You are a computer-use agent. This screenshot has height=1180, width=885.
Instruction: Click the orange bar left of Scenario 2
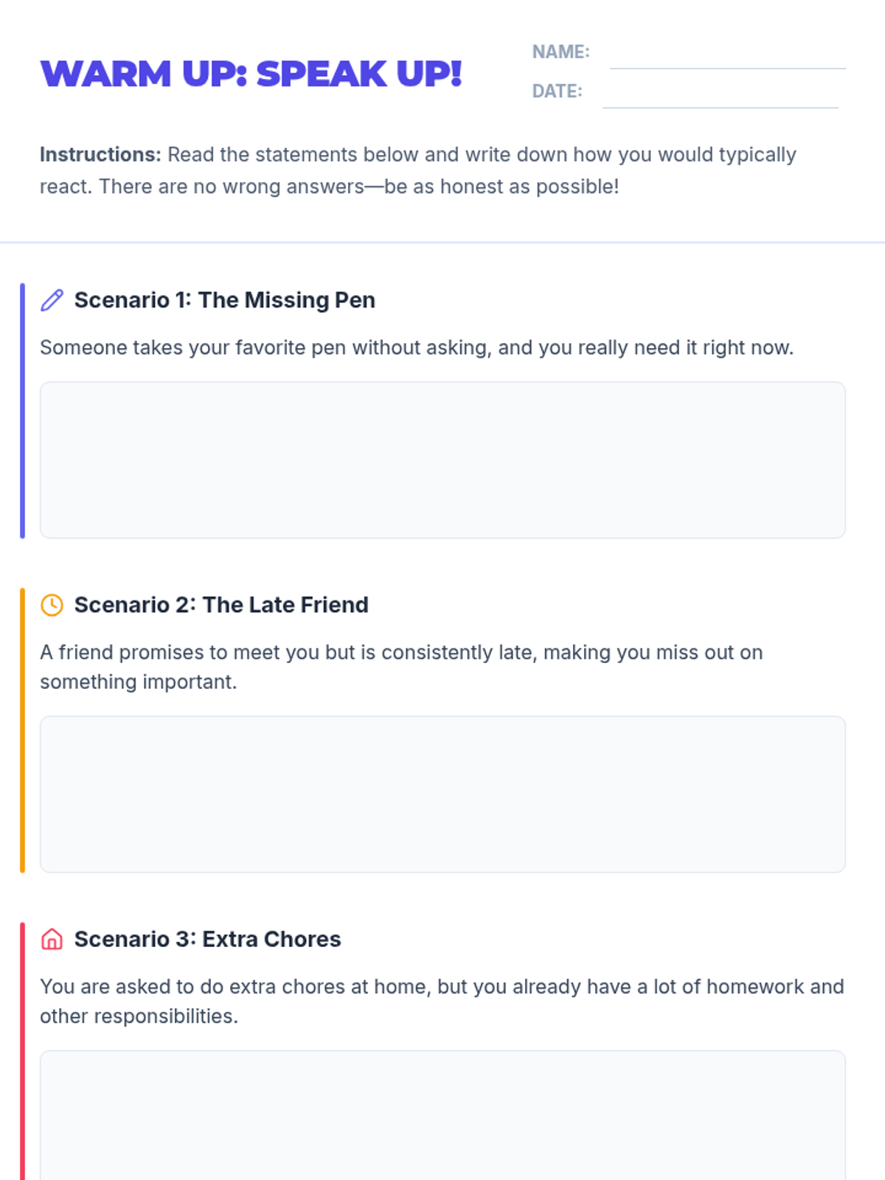coord(22,730)
